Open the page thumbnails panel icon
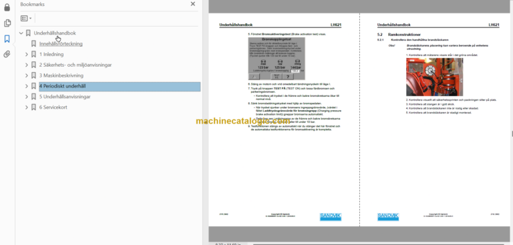The width and height of the screenshot is (513, 245). [7, 23]
